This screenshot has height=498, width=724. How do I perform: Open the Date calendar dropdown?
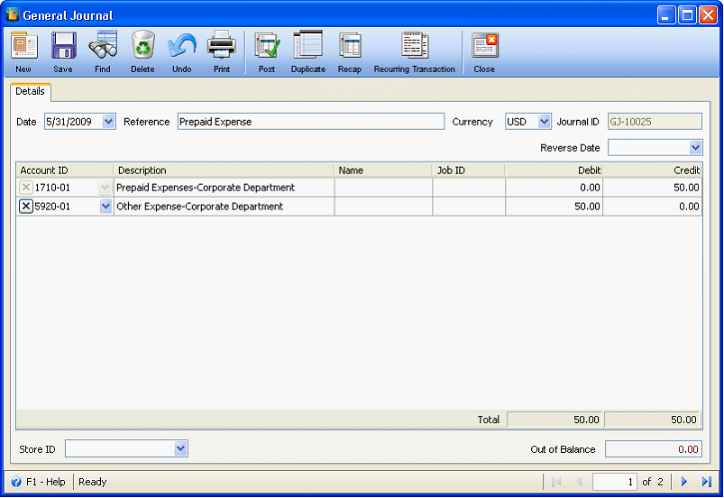pyautogui.click(x=108, y=122)
